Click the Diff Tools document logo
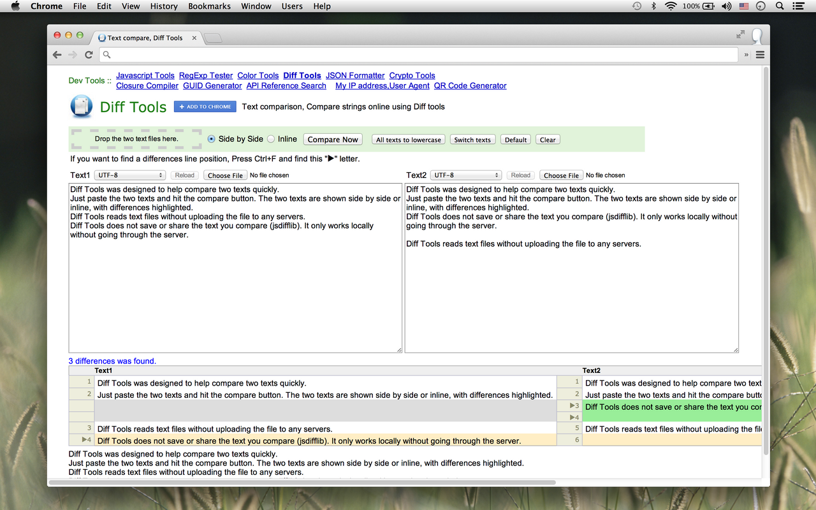 pyautogui.click(x=81, y=106)
